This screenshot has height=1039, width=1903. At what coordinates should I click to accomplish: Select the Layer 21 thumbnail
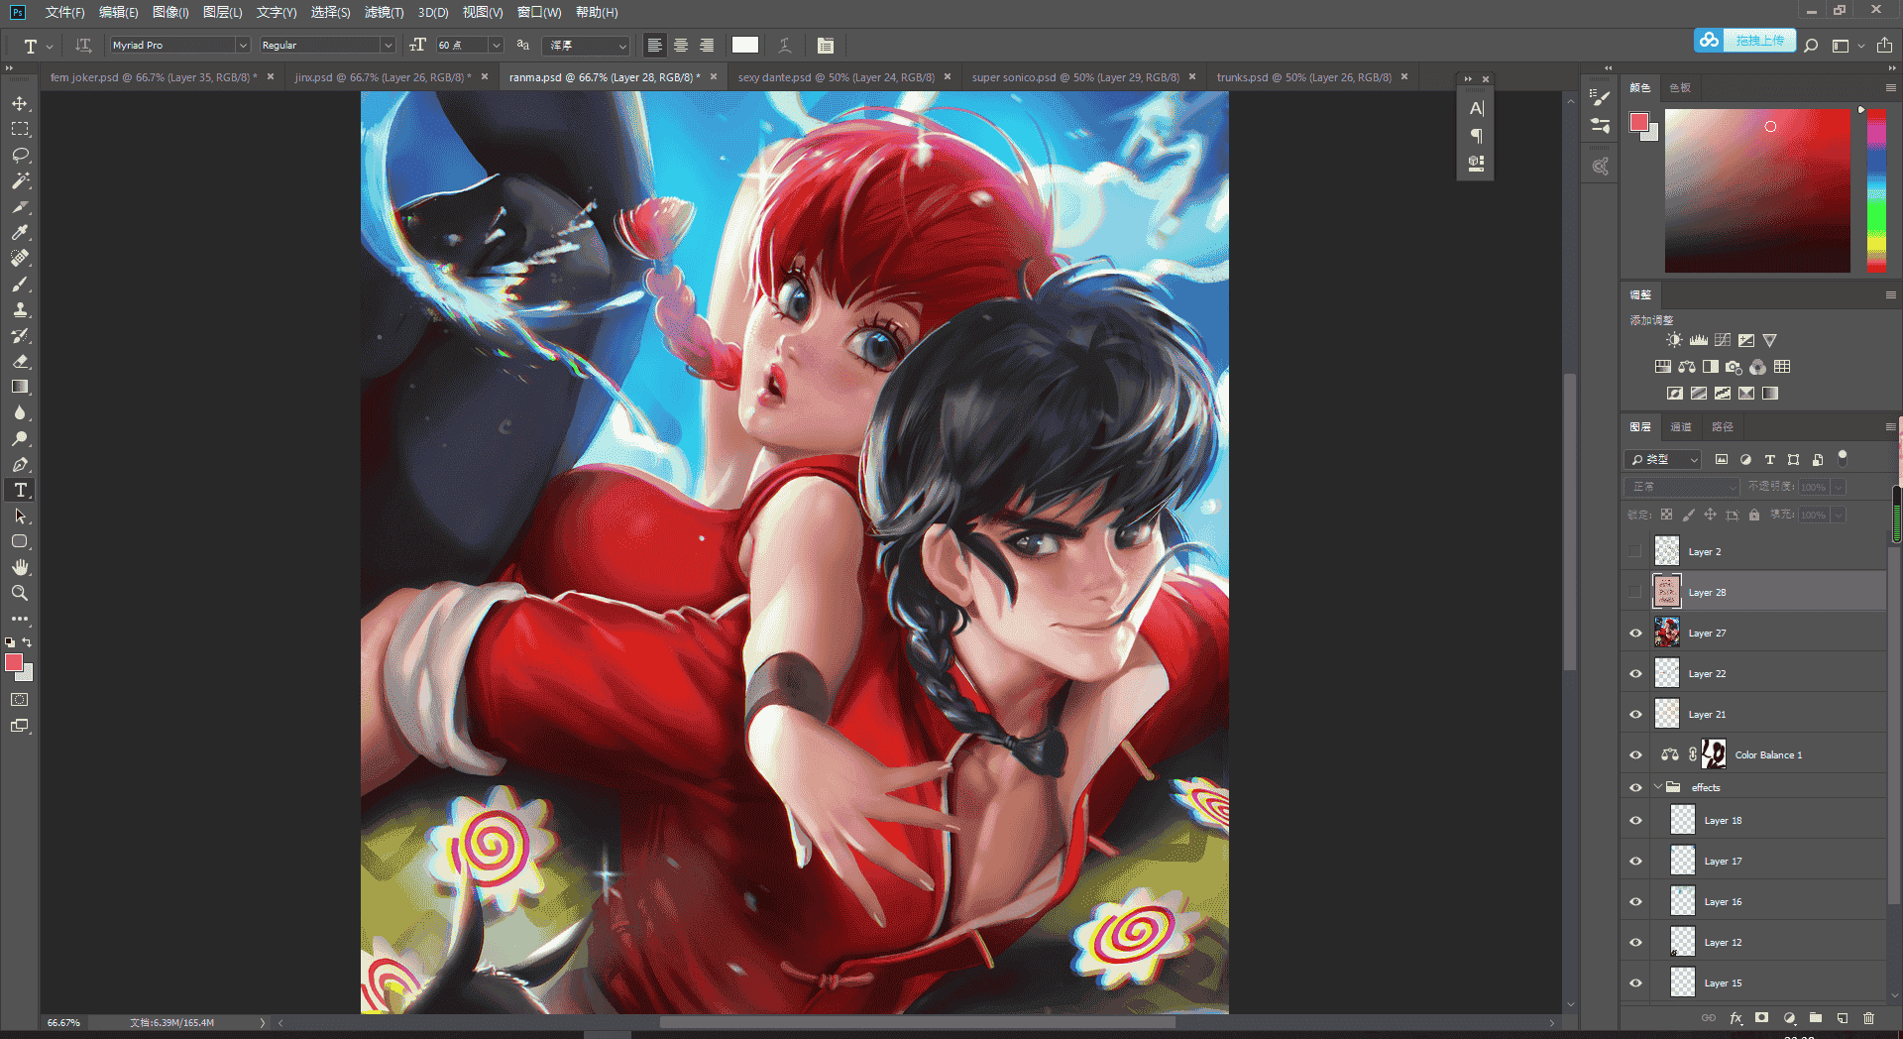point(1667,714)
